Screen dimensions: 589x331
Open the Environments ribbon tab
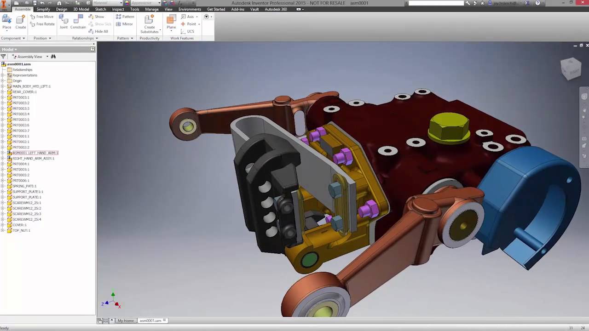click(x=190, y=9)
